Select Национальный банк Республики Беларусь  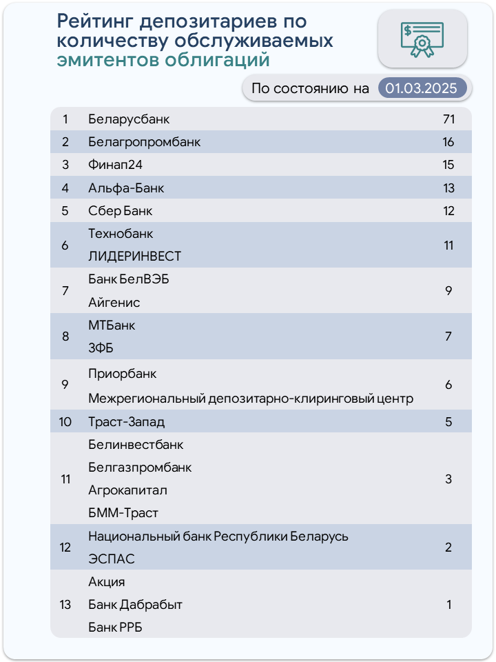[218, 536]
